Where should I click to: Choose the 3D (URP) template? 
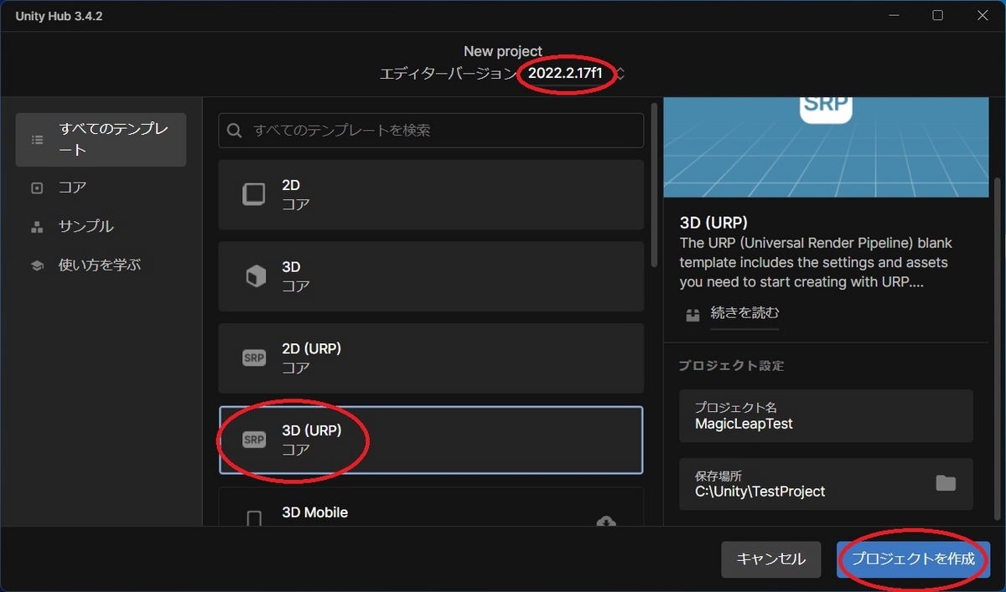(431, 440)
